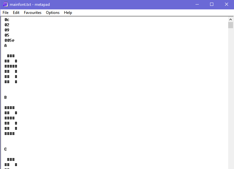Open the File menu

click(5, 13)
